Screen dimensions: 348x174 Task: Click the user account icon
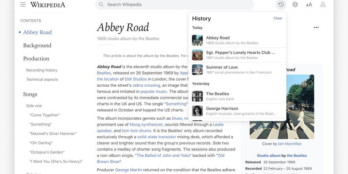point(323,4)
